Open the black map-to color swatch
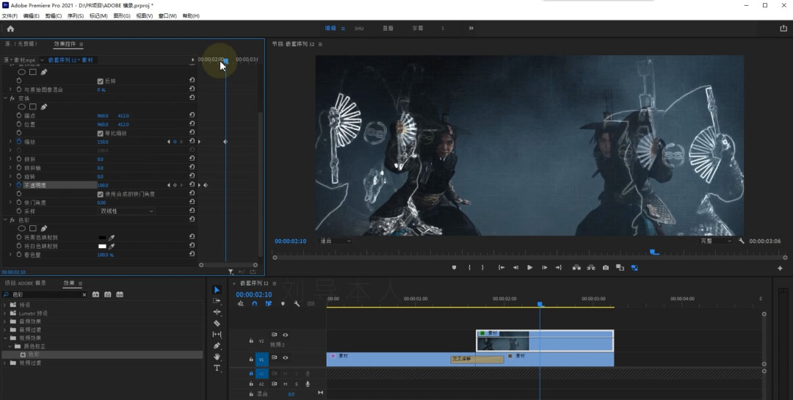The height and width of the screenshot is (400, 793). point(102,237)
